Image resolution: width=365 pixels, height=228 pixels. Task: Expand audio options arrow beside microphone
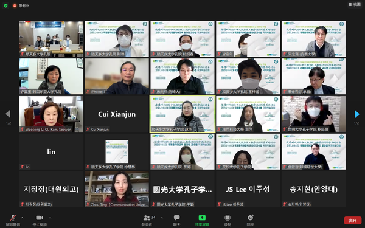22,218
